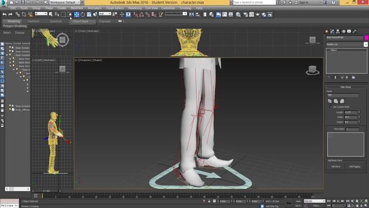The image size is (369, 208).
Task: Click the Redo arrow in main toolbar
Action: pos(10,14)
